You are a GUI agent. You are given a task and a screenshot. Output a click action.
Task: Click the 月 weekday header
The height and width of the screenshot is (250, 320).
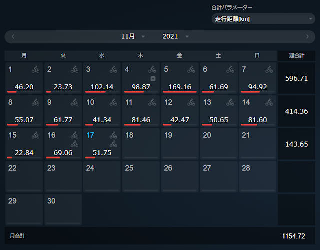tap(24, 55)
